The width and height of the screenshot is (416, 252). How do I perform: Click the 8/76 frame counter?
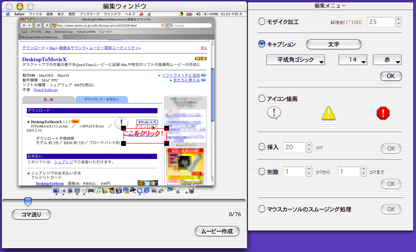point(235,214)
